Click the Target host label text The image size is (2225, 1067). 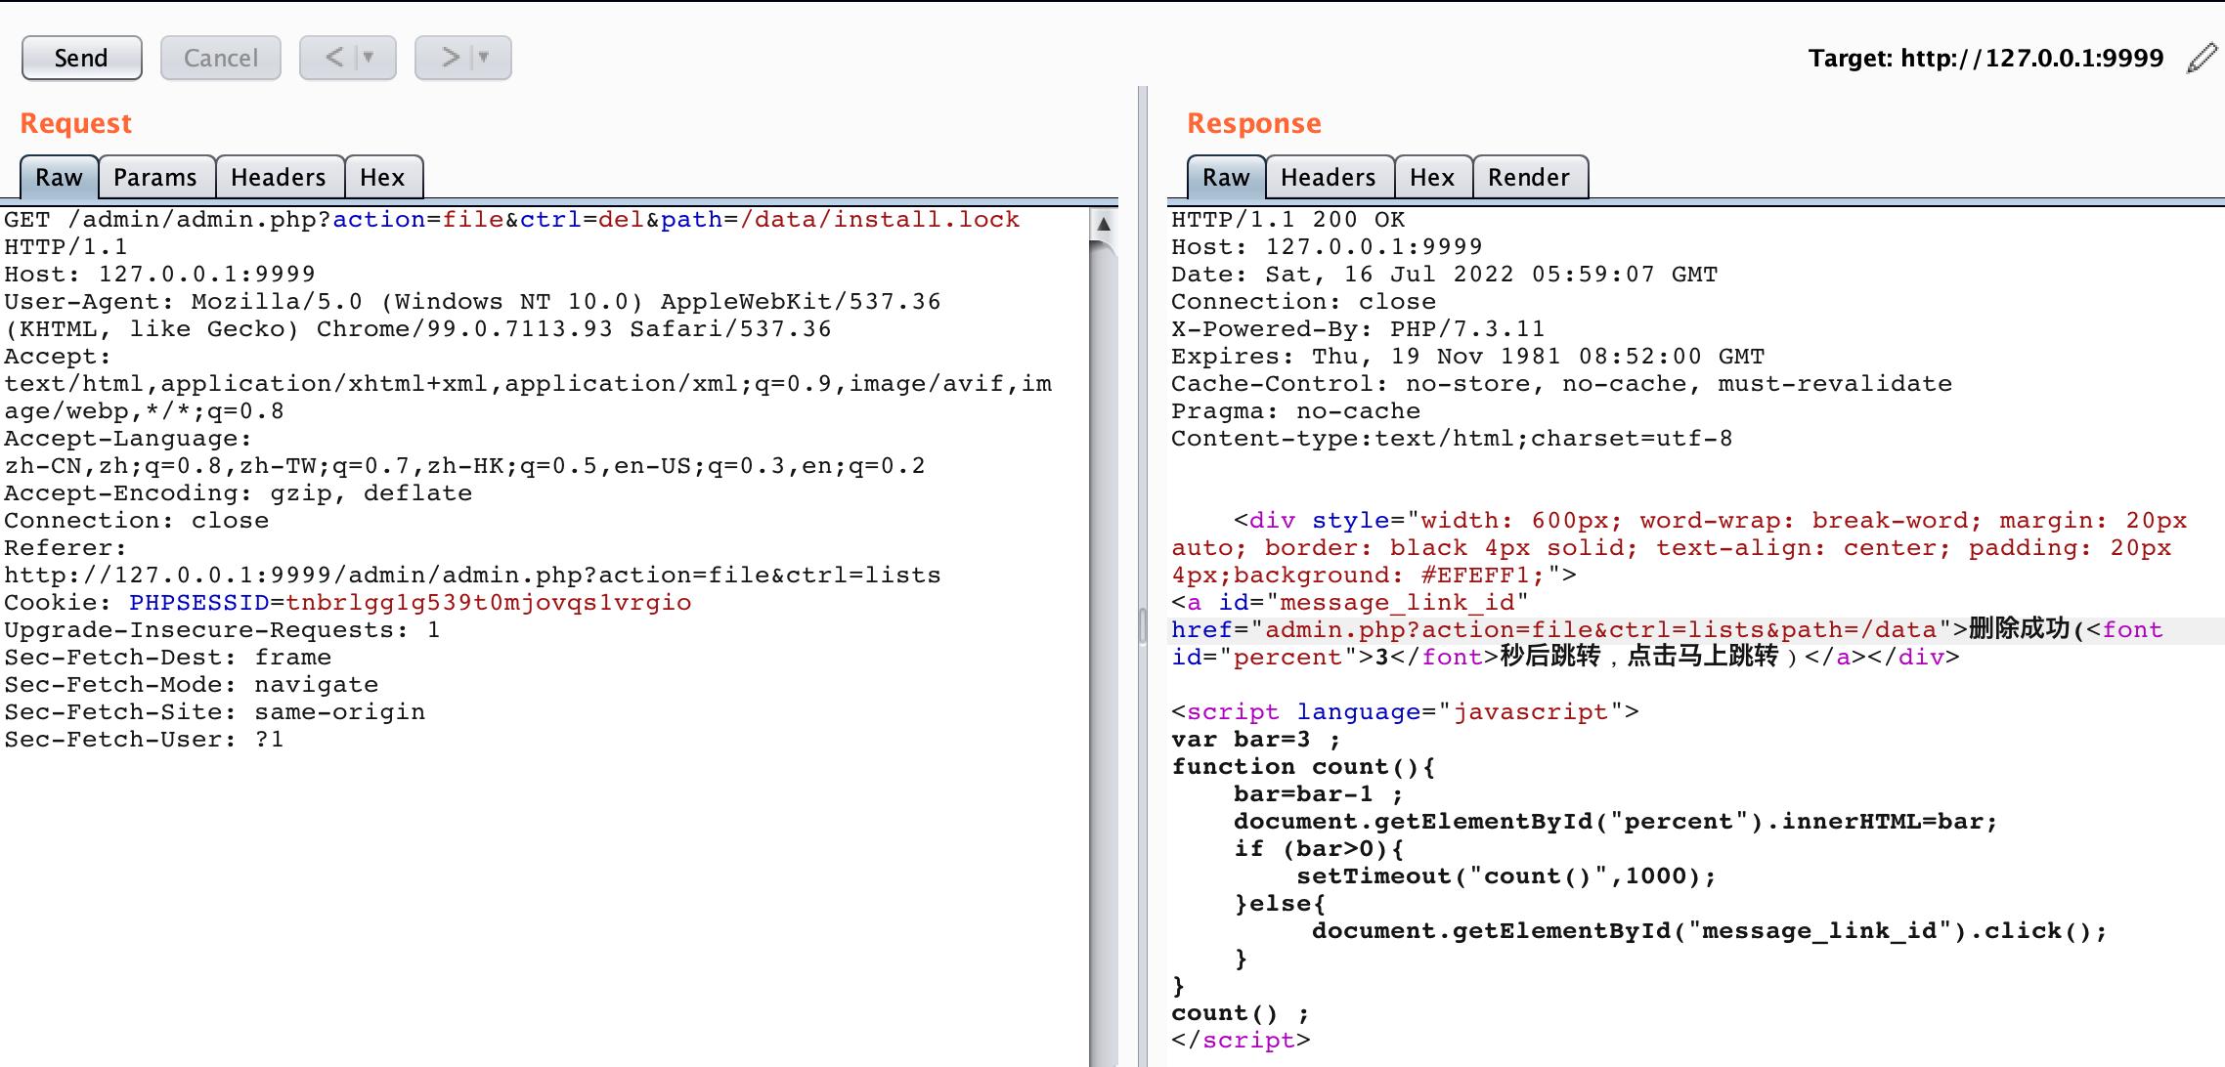tap(1985, 59)
